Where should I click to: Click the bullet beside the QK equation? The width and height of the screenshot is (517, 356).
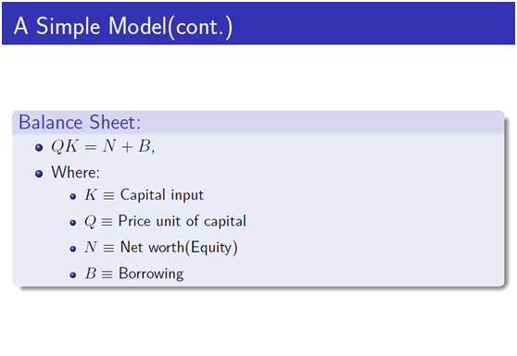(39, 147)
